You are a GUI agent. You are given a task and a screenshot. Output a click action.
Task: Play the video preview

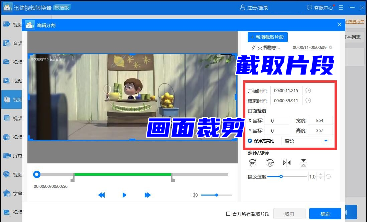[124, 195]
